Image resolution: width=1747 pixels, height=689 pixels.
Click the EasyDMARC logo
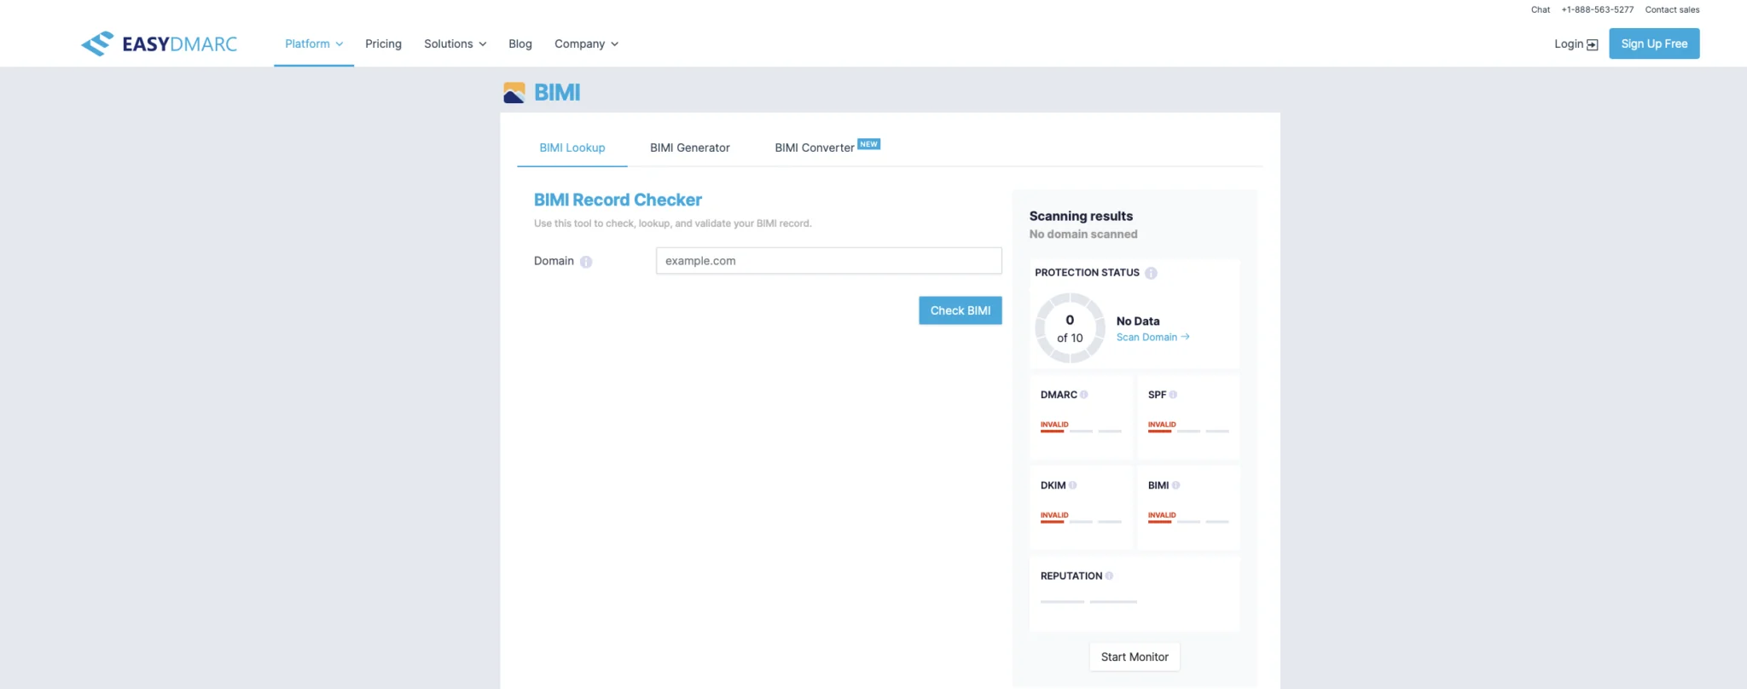[159, 43]
